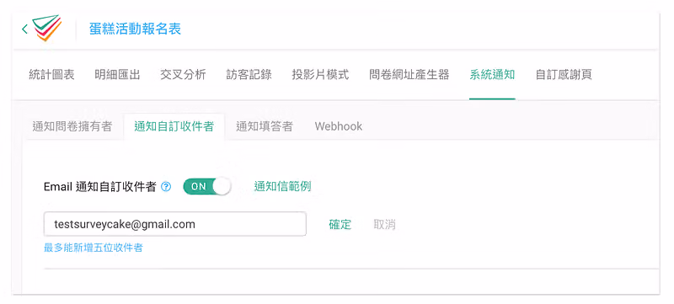Switch to the 自訂感謝頁 tab

click(x=564, y=74)
